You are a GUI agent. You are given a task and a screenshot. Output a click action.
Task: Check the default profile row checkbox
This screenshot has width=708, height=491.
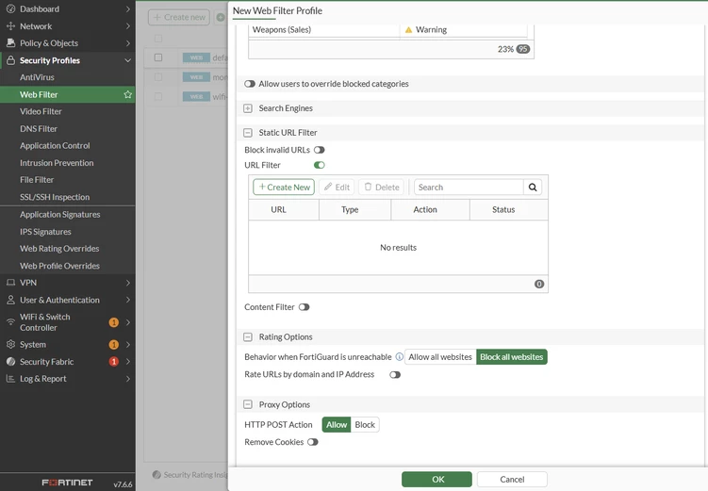pos(158,57)
